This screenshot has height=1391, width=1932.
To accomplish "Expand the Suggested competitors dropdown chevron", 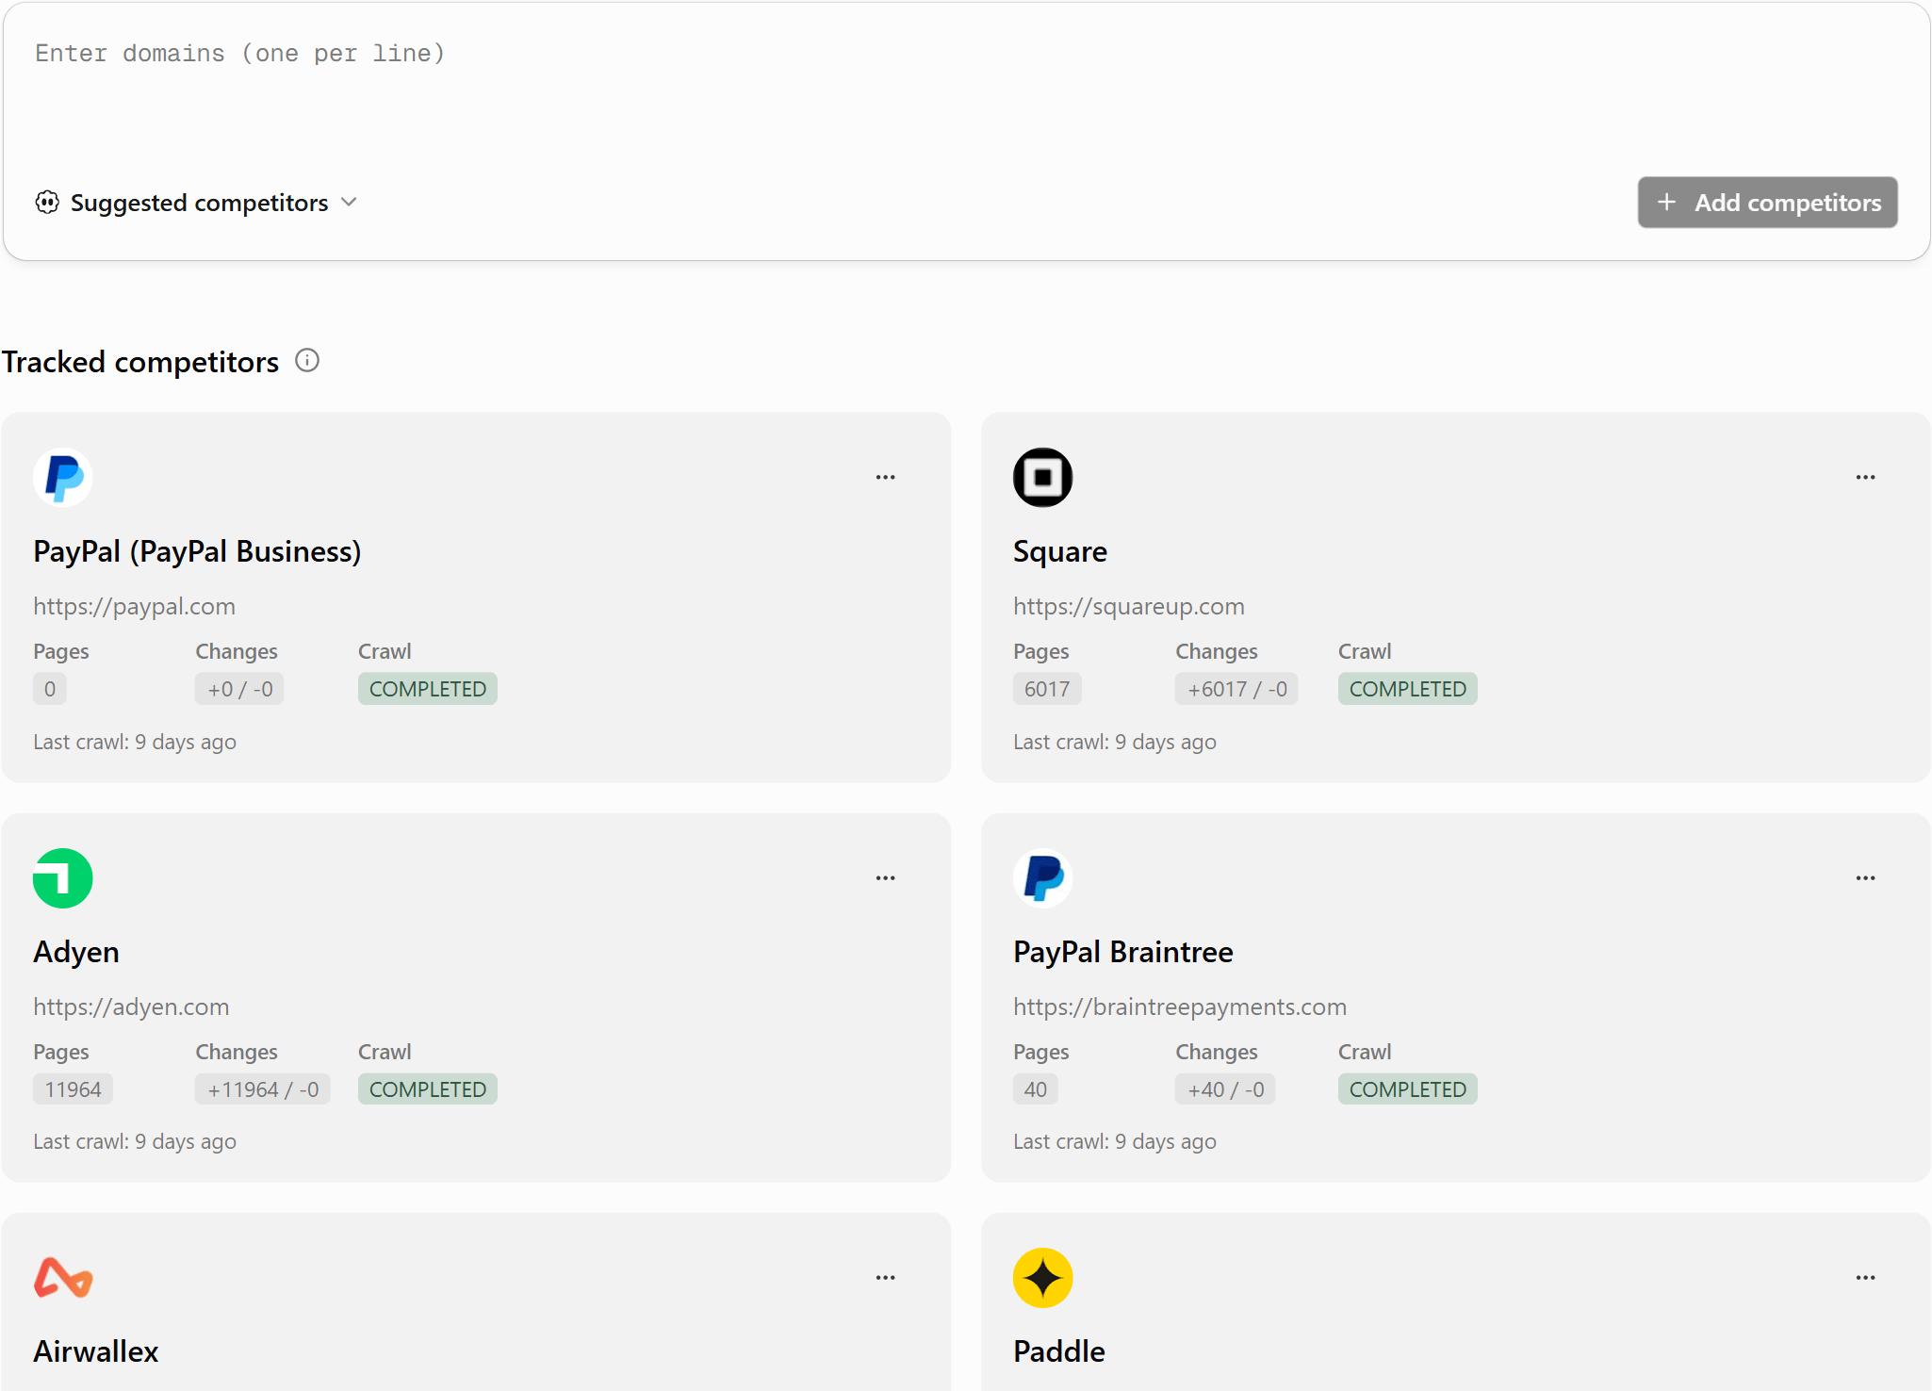I will coord(349,203).
